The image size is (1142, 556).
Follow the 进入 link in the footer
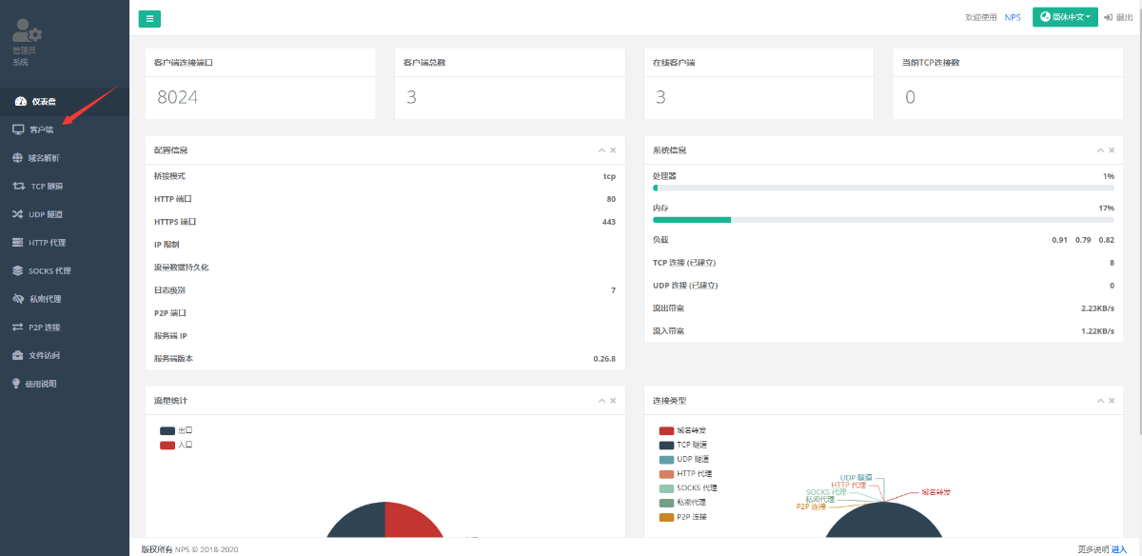click(1119, 549)
